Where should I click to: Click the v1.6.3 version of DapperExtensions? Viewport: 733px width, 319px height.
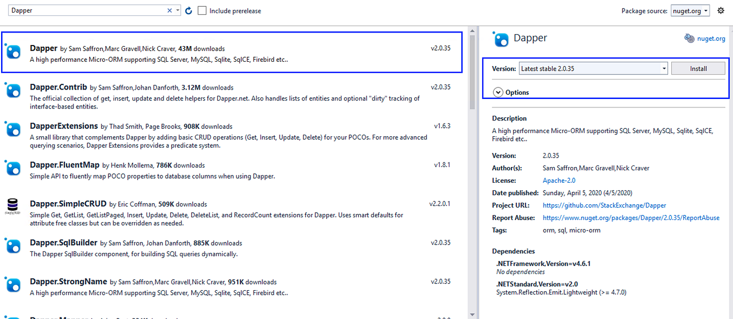442,126
